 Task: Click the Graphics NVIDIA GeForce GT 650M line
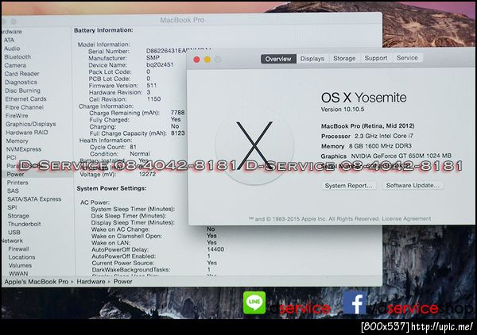click(x=386, y=156)
